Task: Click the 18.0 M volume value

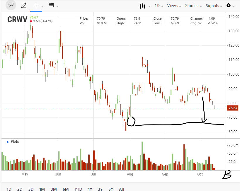Action: (x=102, y=23)
